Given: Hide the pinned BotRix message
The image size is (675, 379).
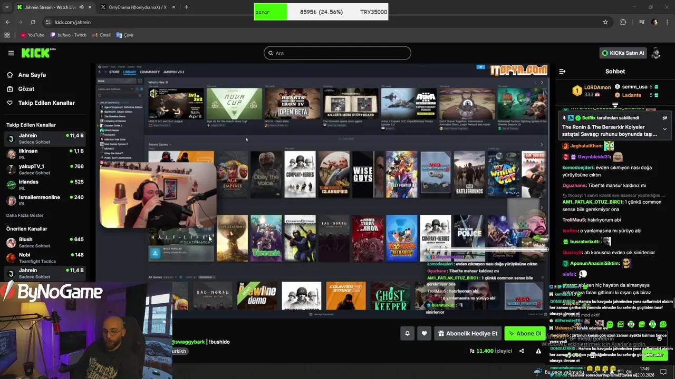Looking at the screenshot, I should pyautogui.click(x=664, y=118).
